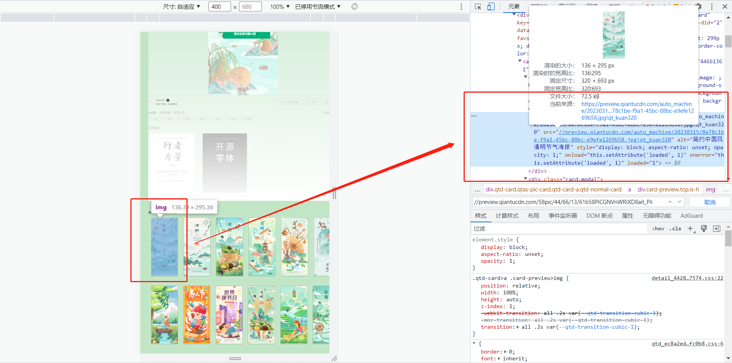Jump to previous search result arrow
The width and height of the screenshot is (732, 363).
(670, 202)
